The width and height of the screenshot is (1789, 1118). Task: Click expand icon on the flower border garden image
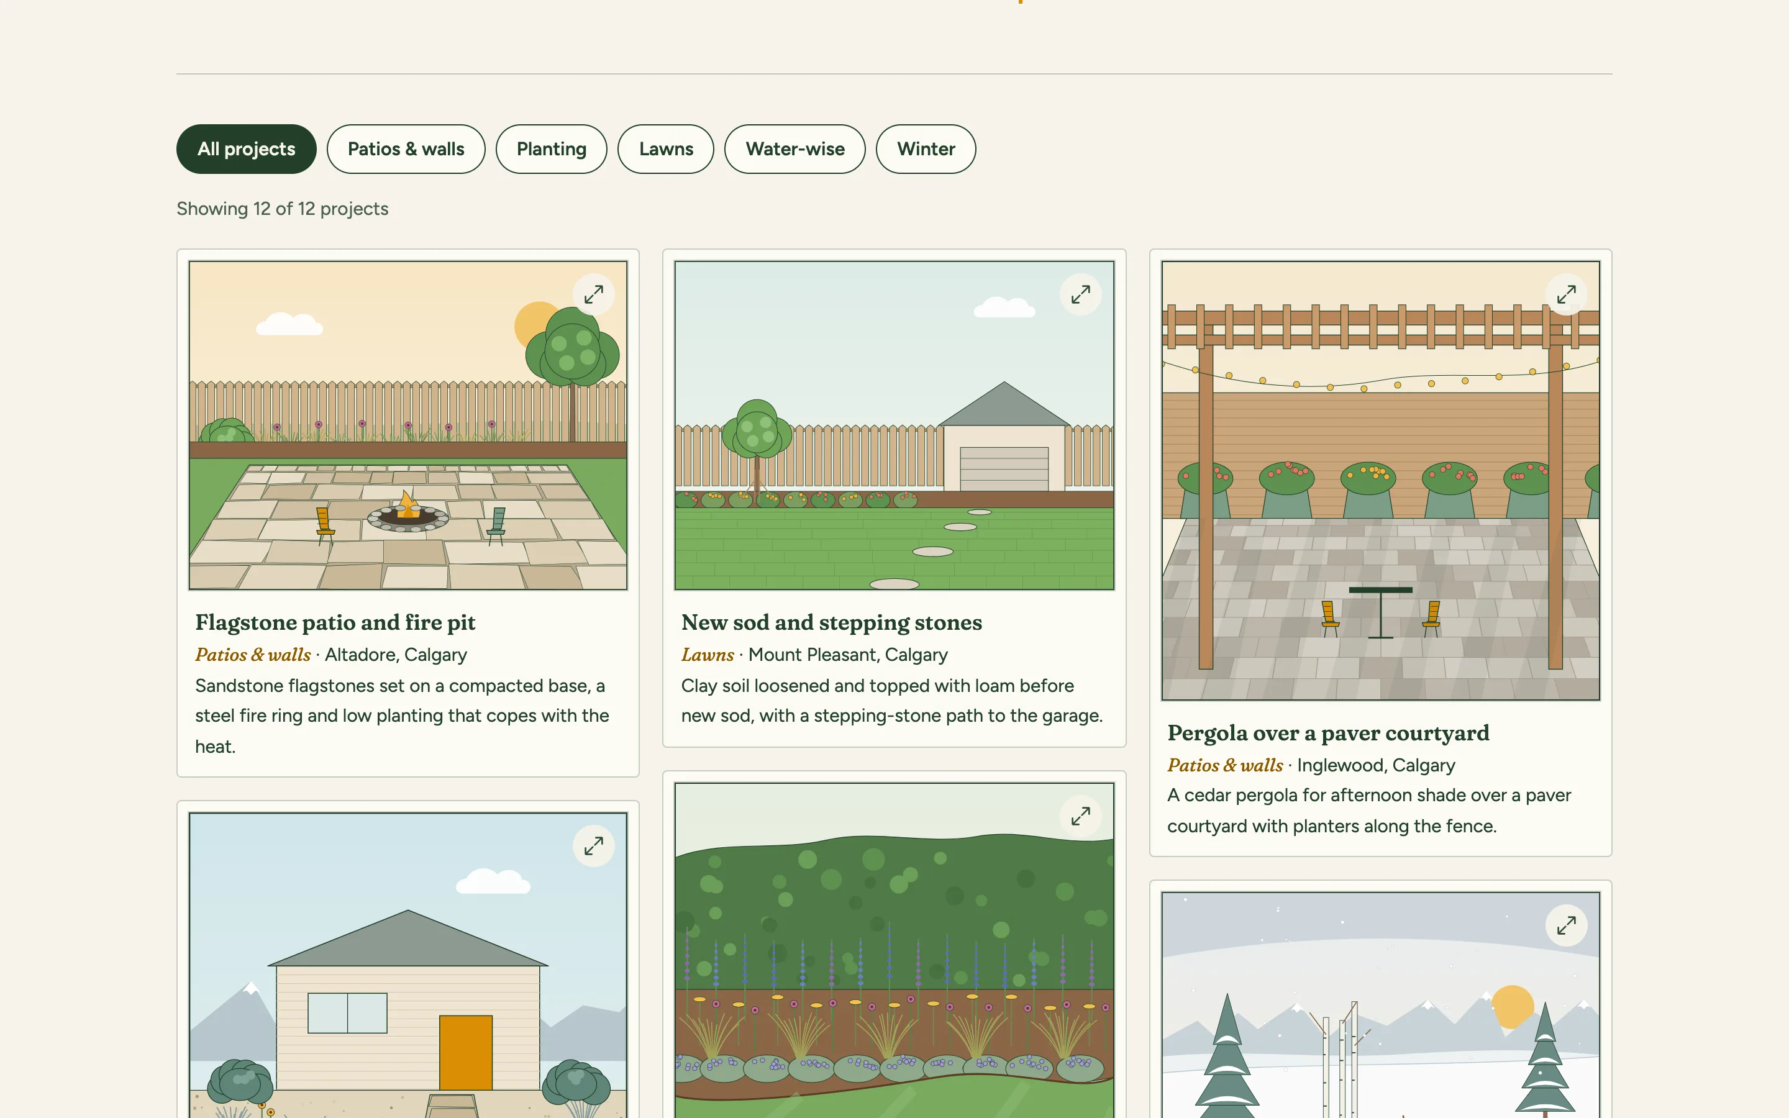click(x=1080, y=816)
